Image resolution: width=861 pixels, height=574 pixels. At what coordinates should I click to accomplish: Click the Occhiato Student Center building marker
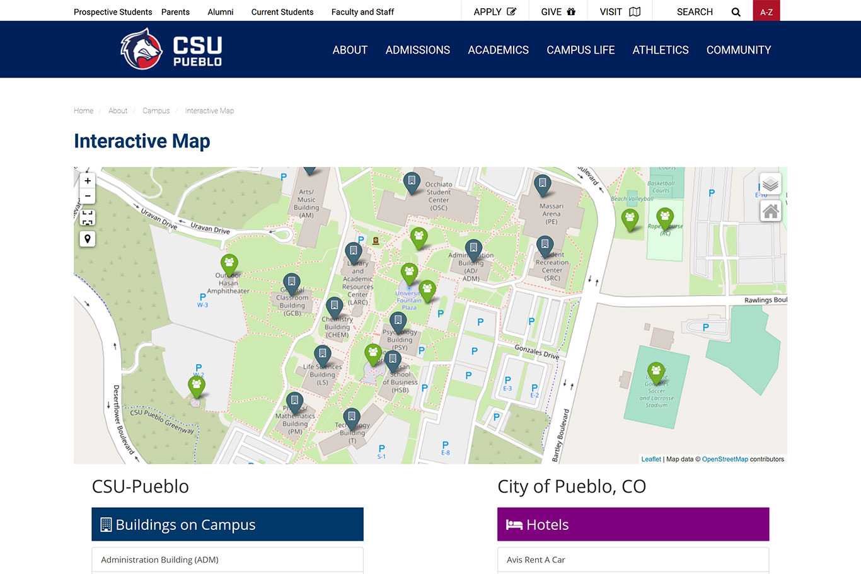412,183
